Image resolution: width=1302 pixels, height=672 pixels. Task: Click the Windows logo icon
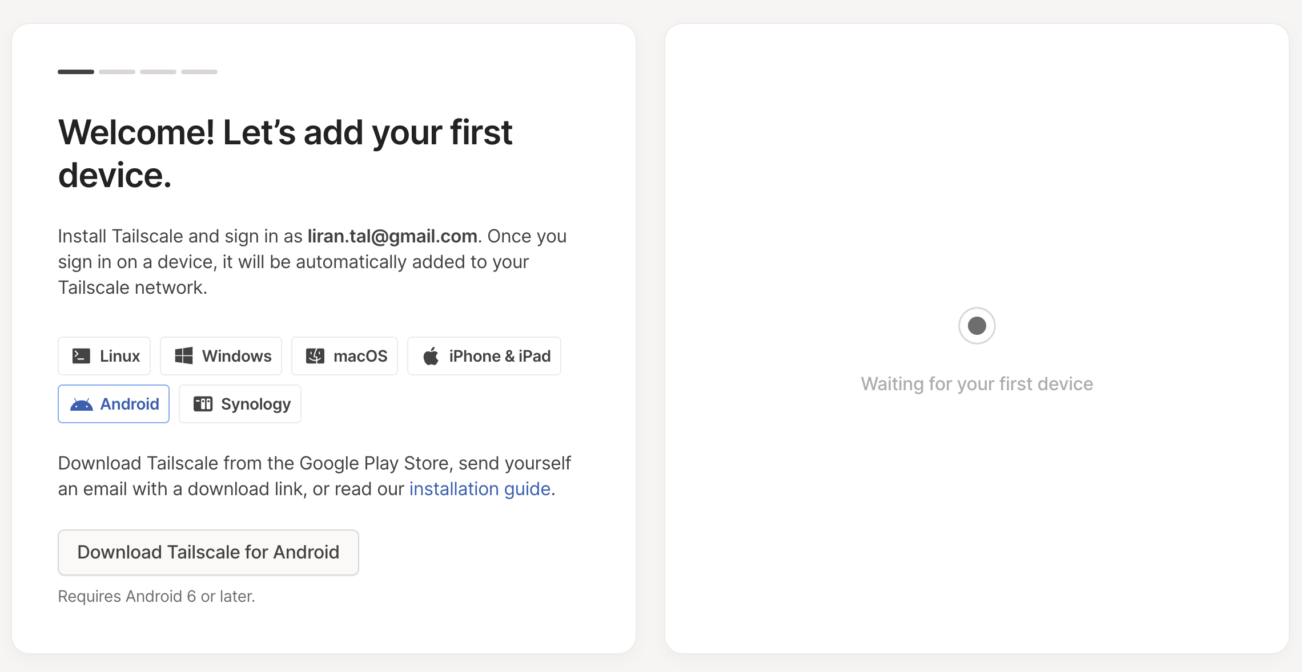pos(183,356)
